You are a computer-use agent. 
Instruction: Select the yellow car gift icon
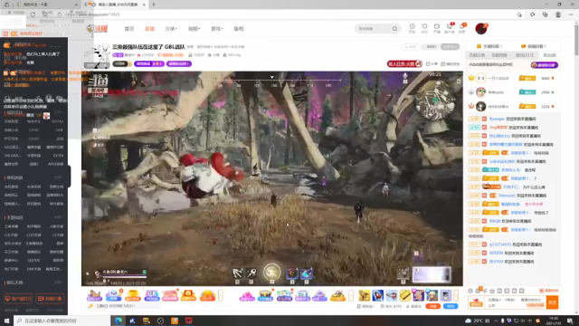pos(337,295)
